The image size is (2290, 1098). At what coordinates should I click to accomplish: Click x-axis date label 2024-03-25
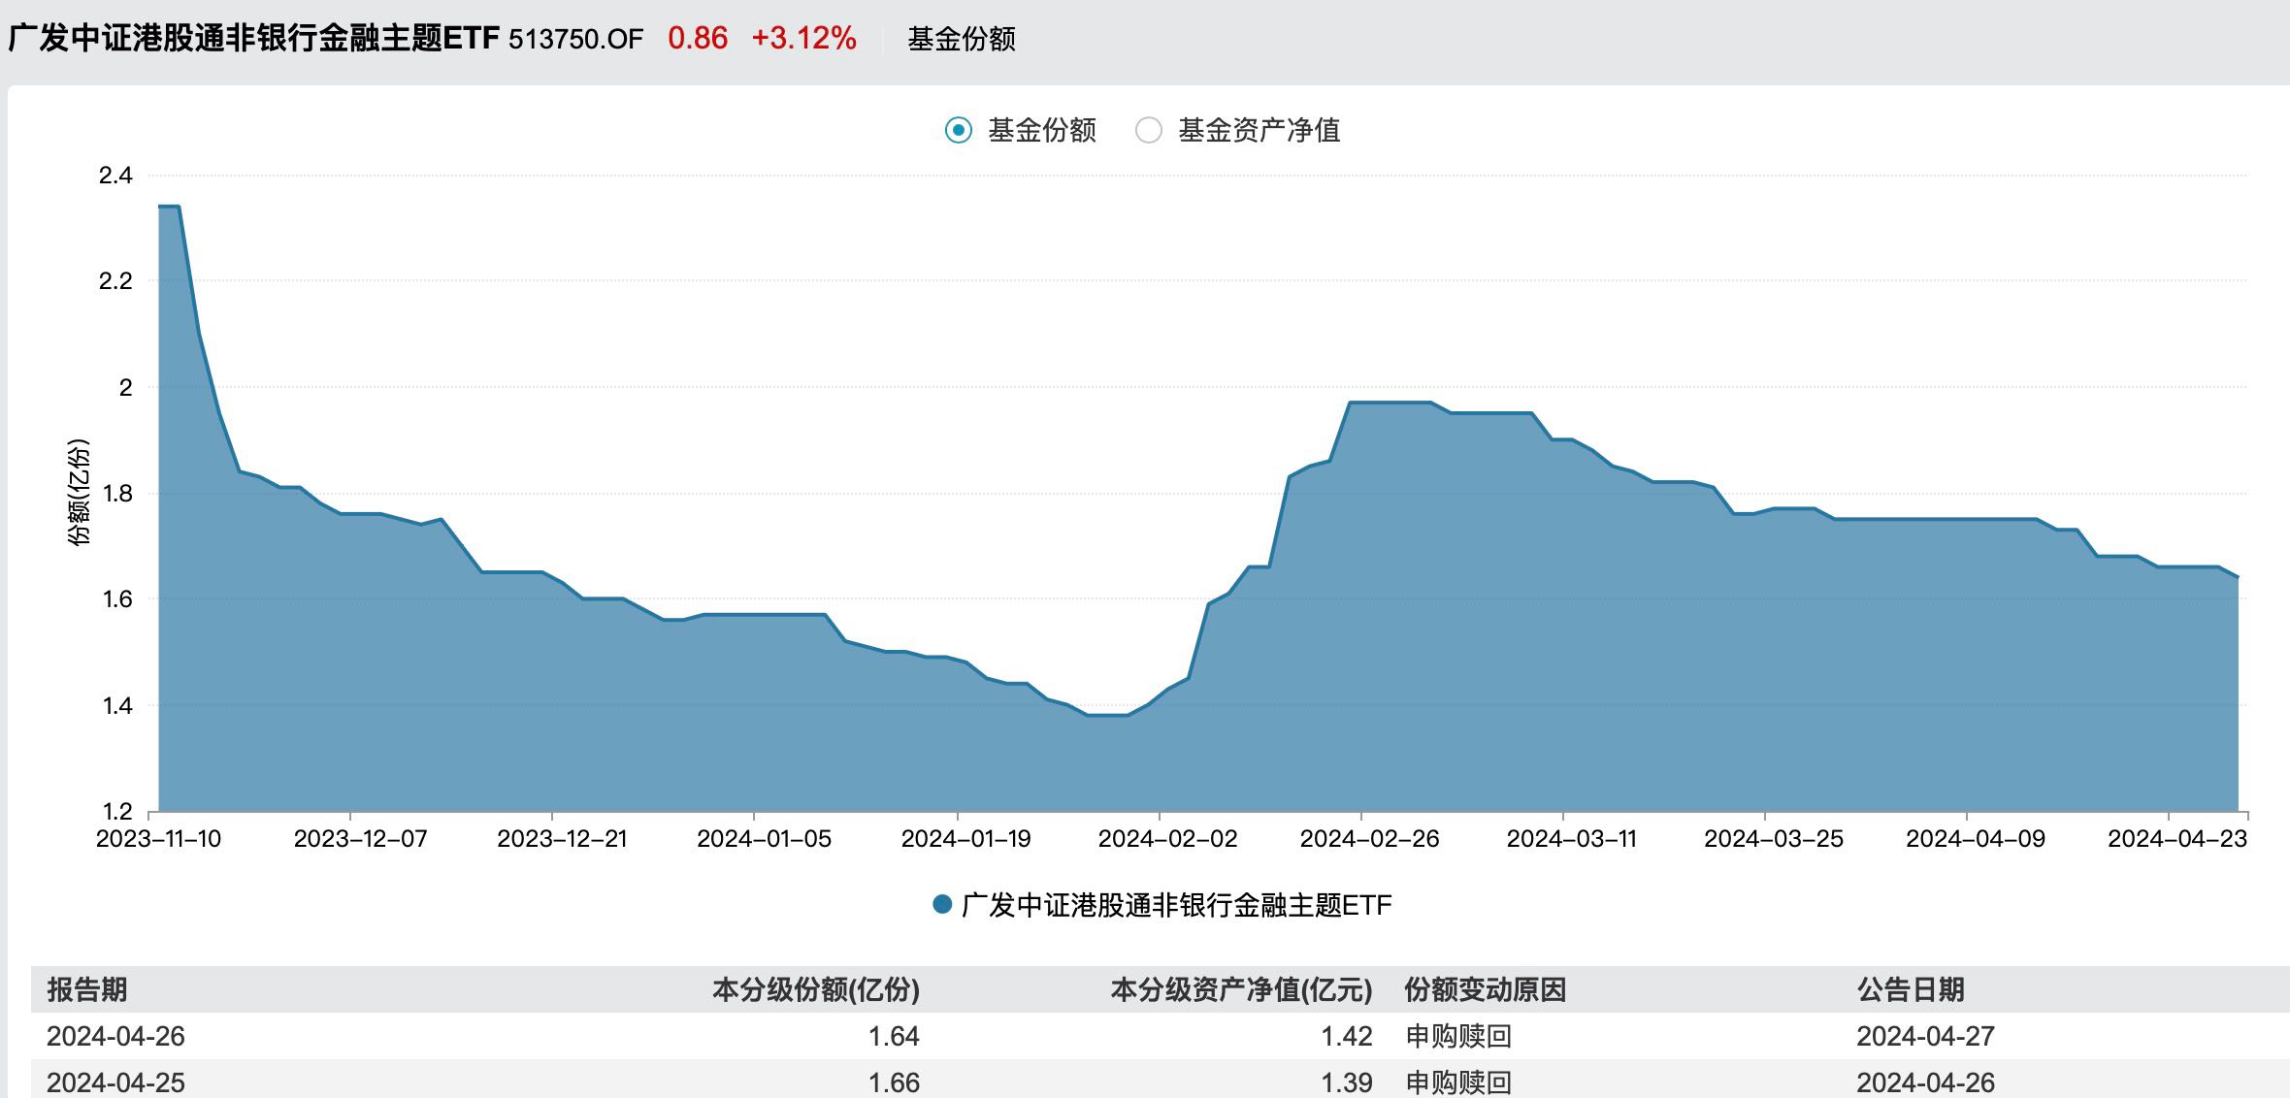1774,839
